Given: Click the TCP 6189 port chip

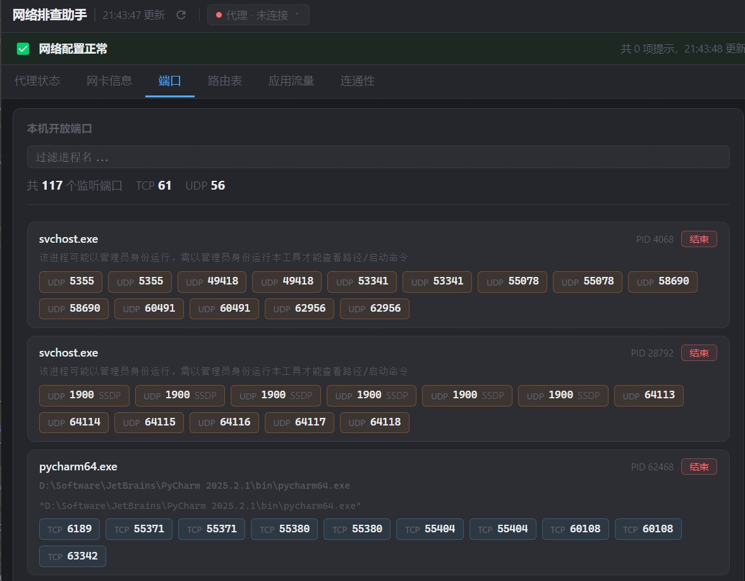Looking at the screenshot, I should click(70, 529).
